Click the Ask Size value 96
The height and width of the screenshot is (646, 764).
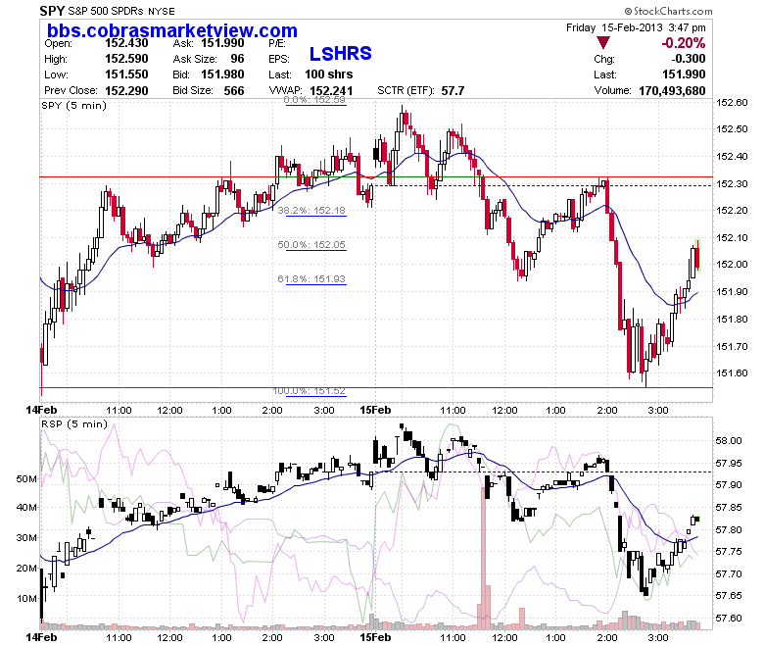[x=237, y=59]
